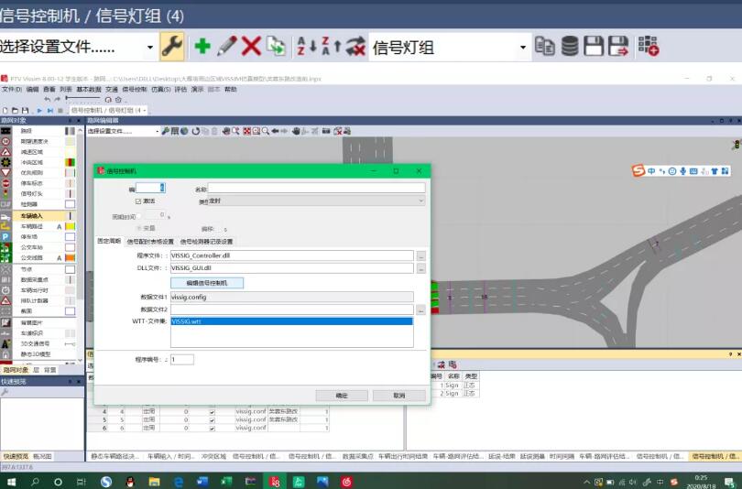The image size is (742, 489).
Task: Toggle the checkbox in list row 4
Action: pos(212,412)
